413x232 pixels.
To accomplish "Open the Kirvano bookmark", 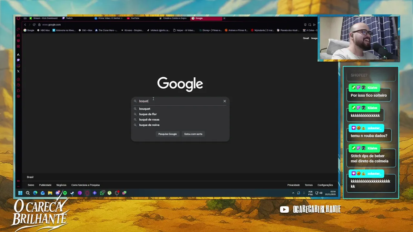I will click(x=132, y=30).
